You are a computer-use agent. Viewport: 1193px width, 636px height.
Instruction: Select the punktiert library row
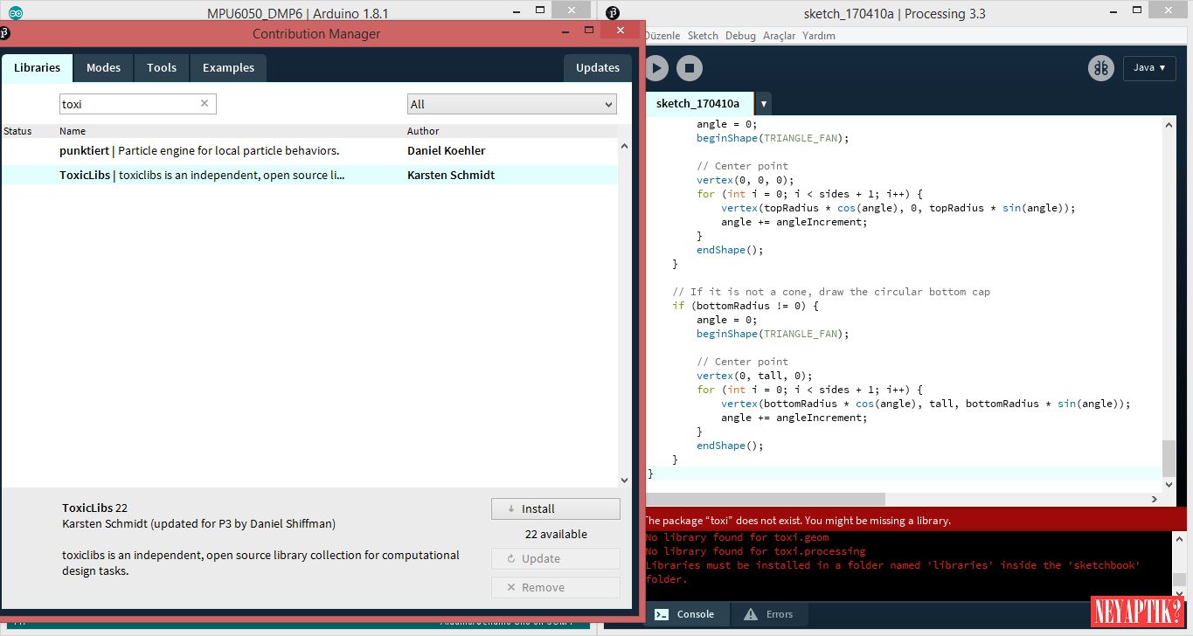309,150
